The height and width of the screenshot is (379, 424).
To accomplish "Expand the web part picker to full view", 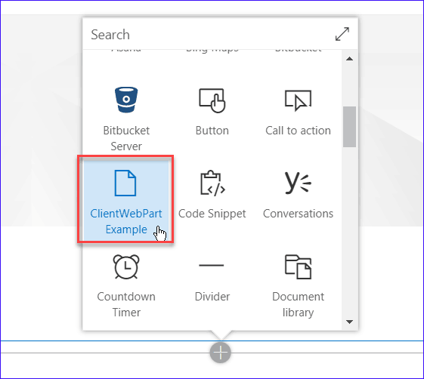I will coord(342,34).
